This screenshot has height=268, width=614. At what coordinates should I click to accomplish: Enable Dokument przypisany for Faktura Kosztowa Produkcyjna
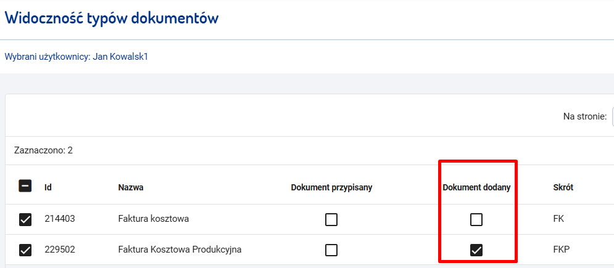point(331,250)
